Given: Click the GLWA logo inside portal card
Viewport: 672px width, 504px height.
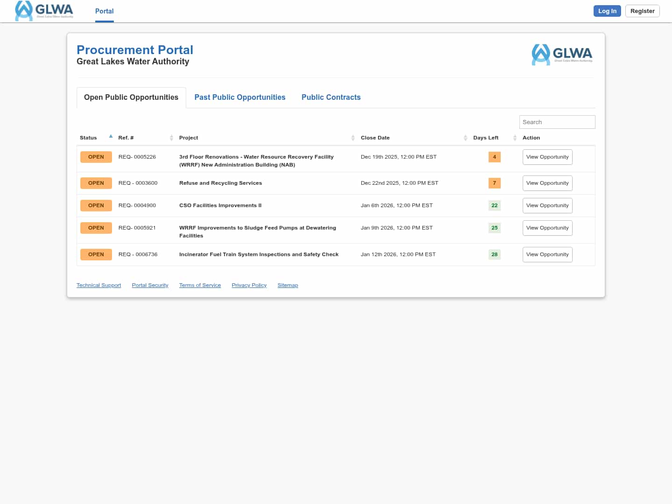Looking at the screenshot, I should click(562, 55).
